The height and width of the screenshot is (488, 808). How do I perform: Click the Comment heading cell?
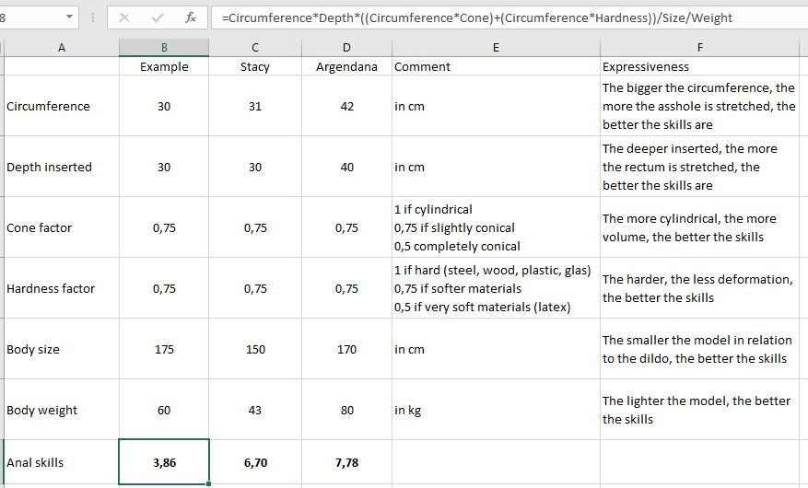pyautogui.click(x=496, y=66)
